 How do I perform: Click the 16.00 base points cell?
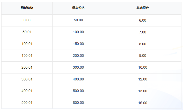click(x=143, y=103)
